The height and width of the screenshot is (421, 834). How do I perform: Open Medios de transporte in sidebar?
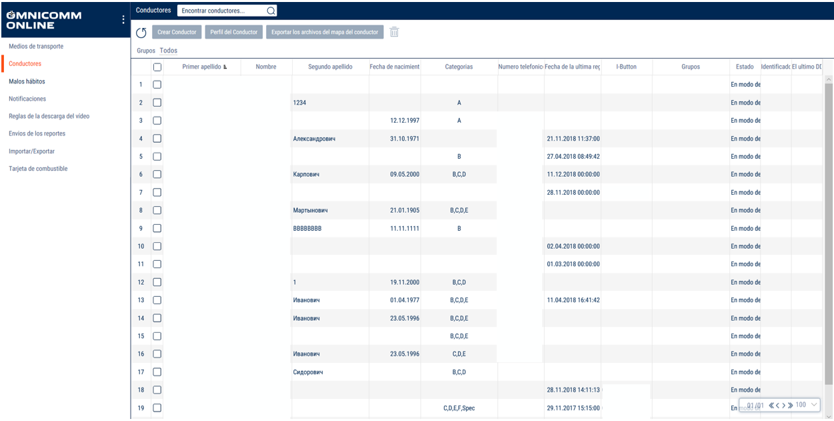click(36, 47)
